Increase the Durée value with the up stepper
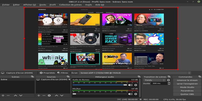Viewport: 202px width, 101px height. click(169, 83)
